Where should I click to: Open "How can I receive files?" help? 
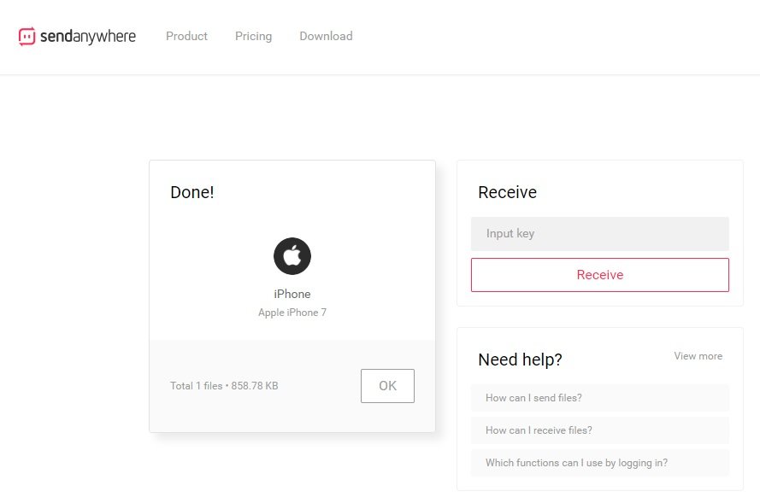(600, 430)
